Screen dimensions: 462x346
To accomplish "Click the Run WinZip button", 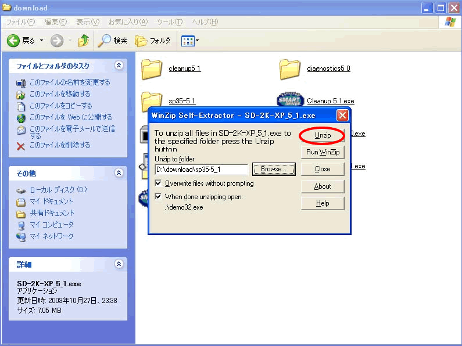I will coord(323,152).
